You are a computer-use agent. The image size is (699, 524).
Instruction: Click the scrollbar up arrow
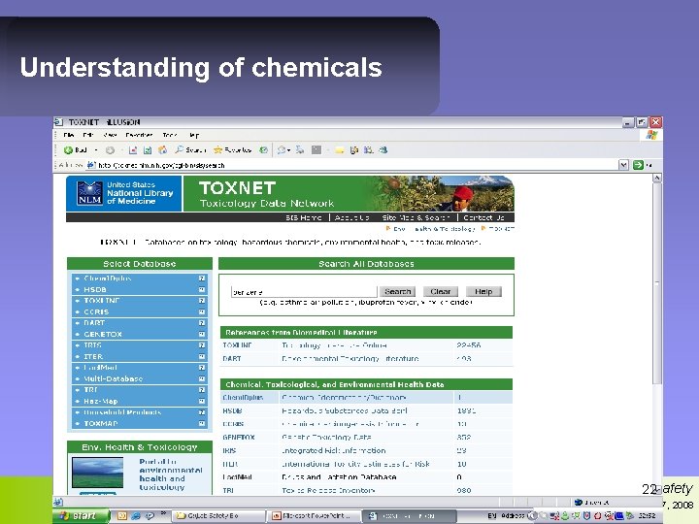657,179
